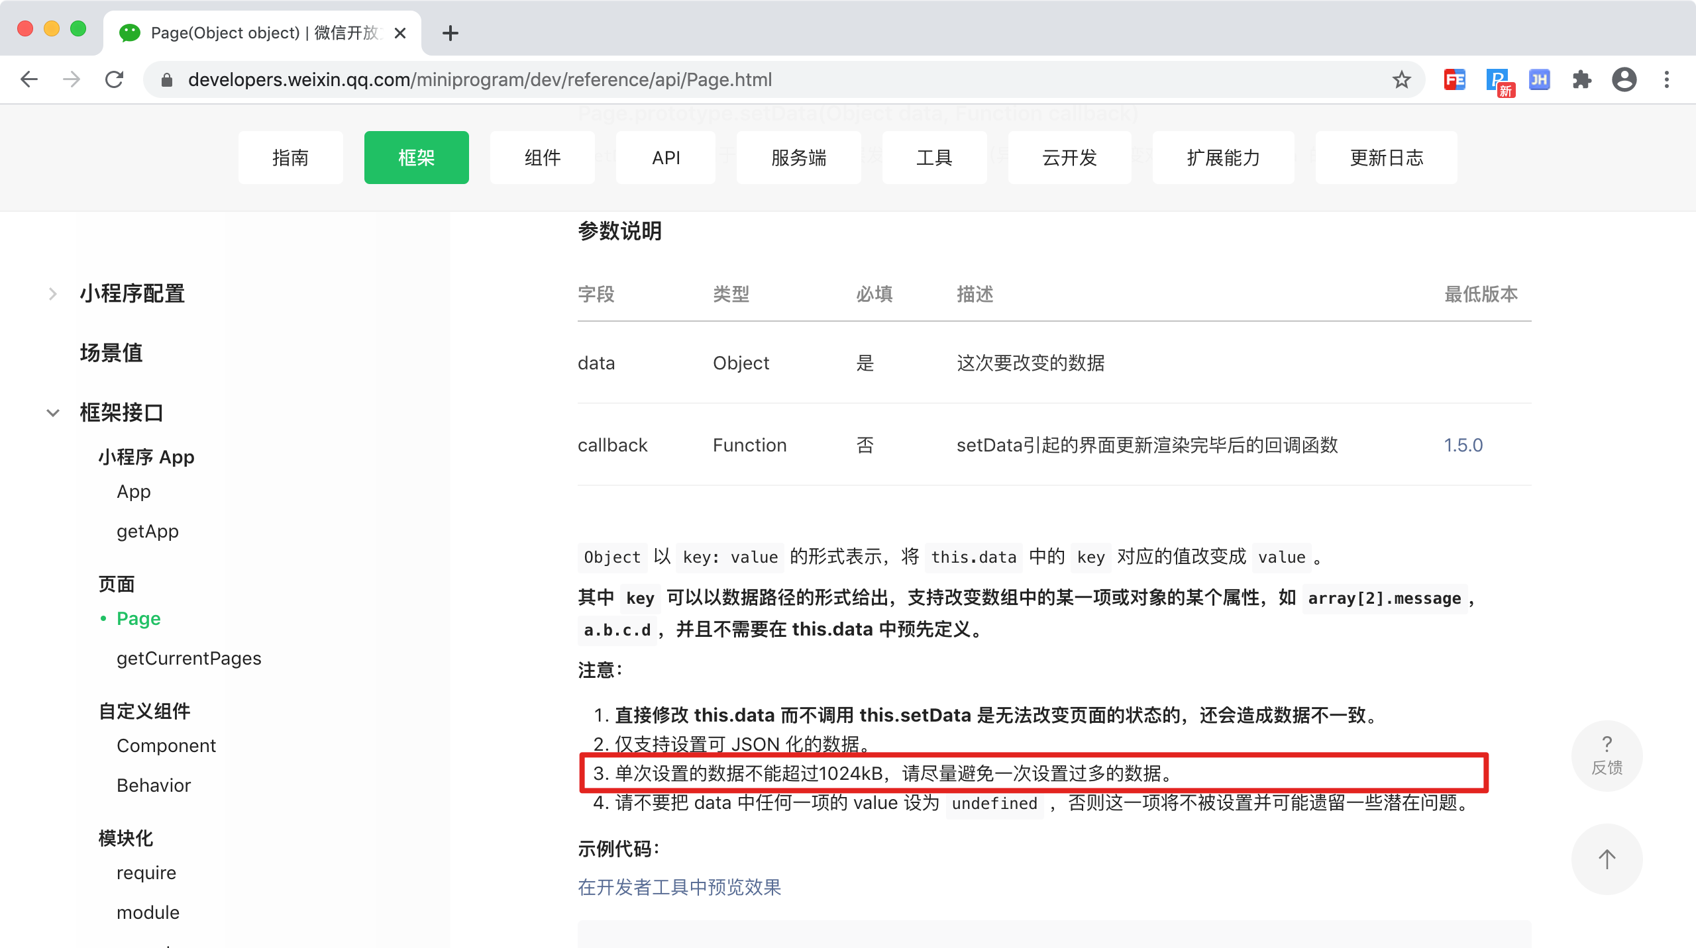Open the extensions puzzle piece menu
1696x948 pixels.
[x=1582, y=79]
